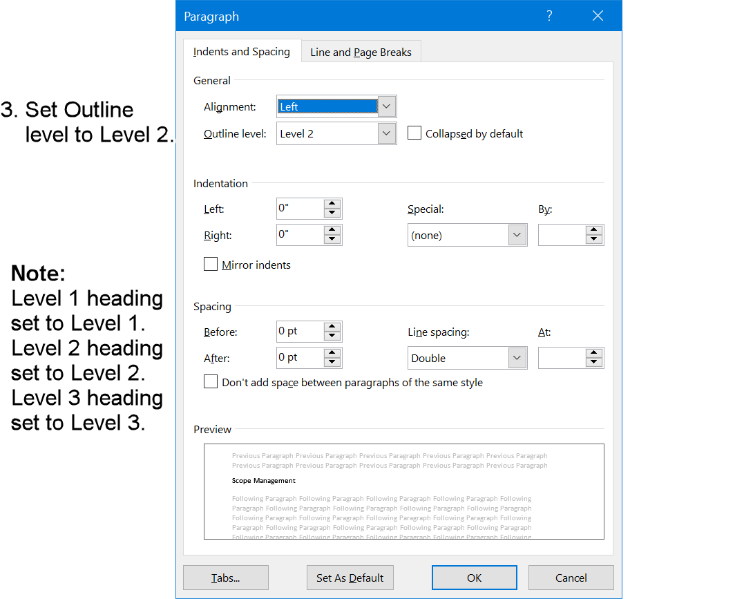Select the Indents and Spacing tab
This screenshot has width=744, height=599.
pos(242,51)
